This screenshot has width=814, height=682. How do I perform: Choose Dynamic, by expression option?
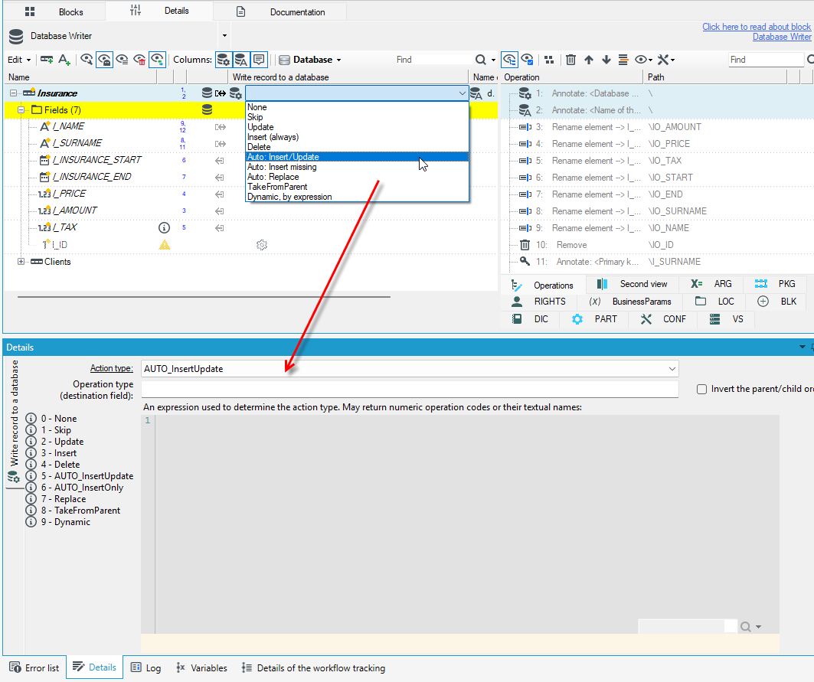(357, 197)
